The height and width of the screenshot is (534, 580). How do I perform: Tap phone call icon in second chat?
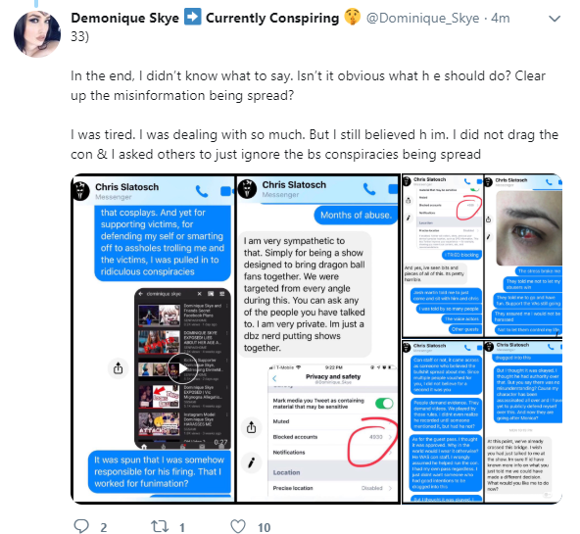click(x=369, y=189)
